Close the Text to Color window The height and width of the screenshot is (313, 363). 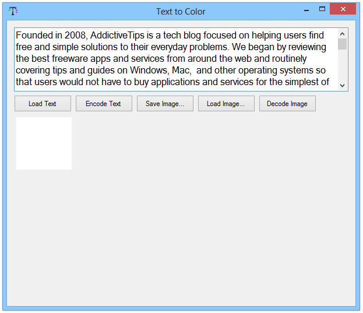pos(343,9)
